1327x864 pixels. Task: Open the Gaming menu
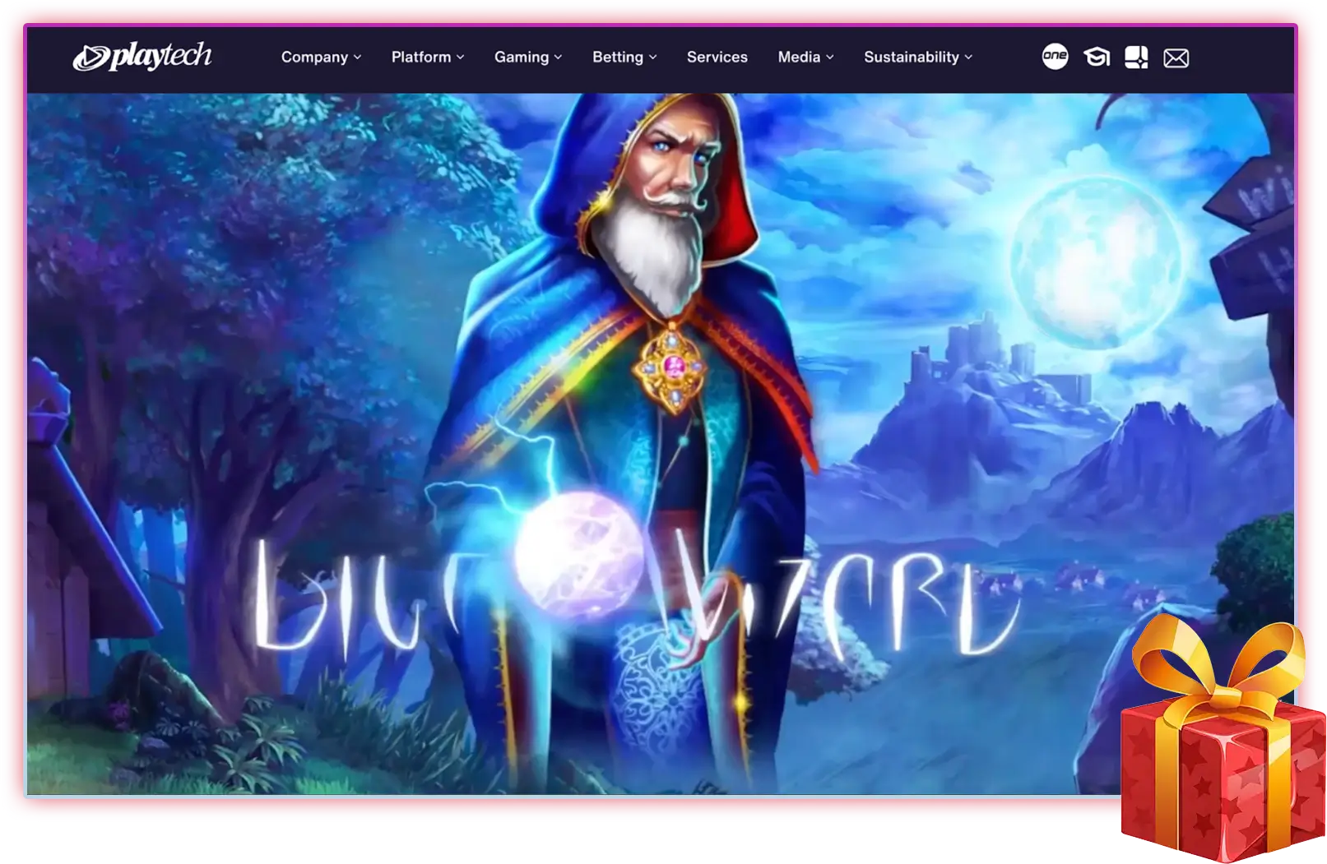(528, 57)
